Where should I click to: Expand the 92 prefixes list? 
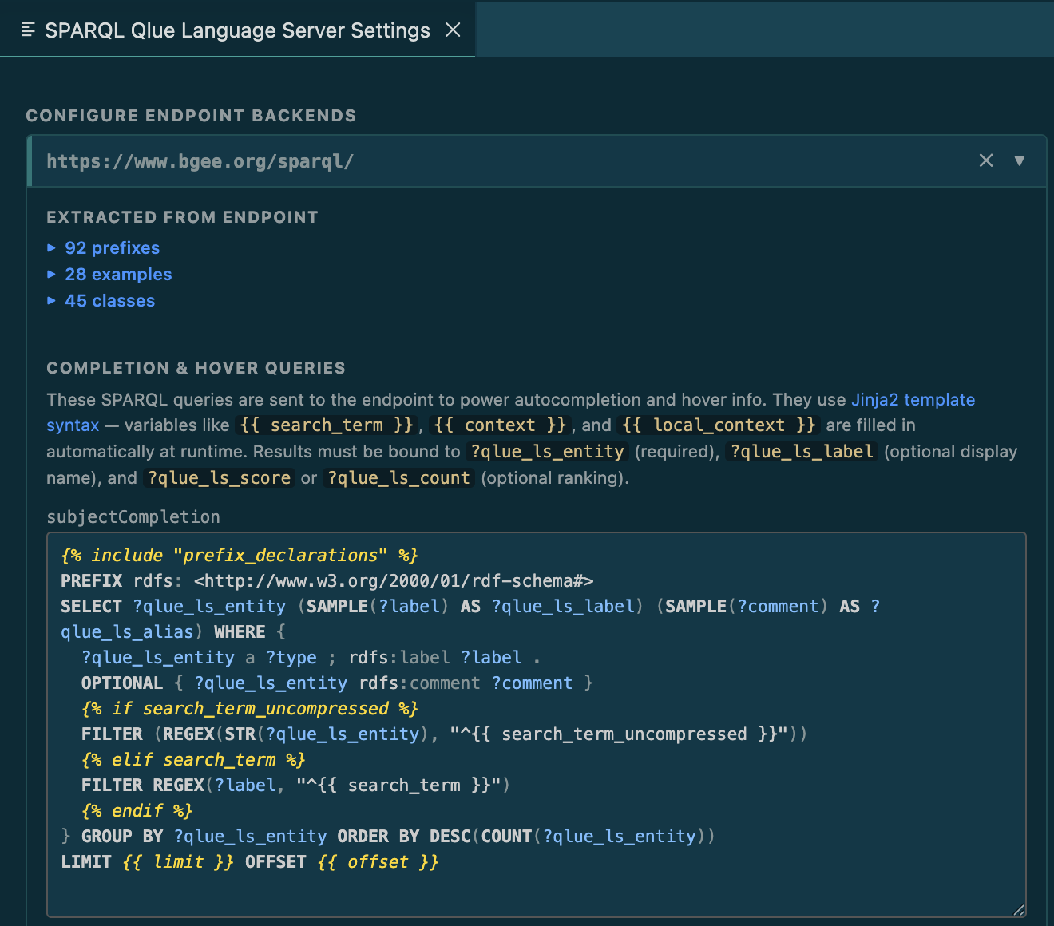(x=112, y=248)
